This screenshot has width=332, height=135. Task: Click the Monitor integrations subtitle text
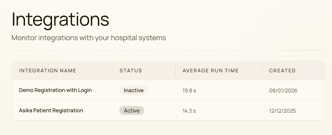coord(89,38)
